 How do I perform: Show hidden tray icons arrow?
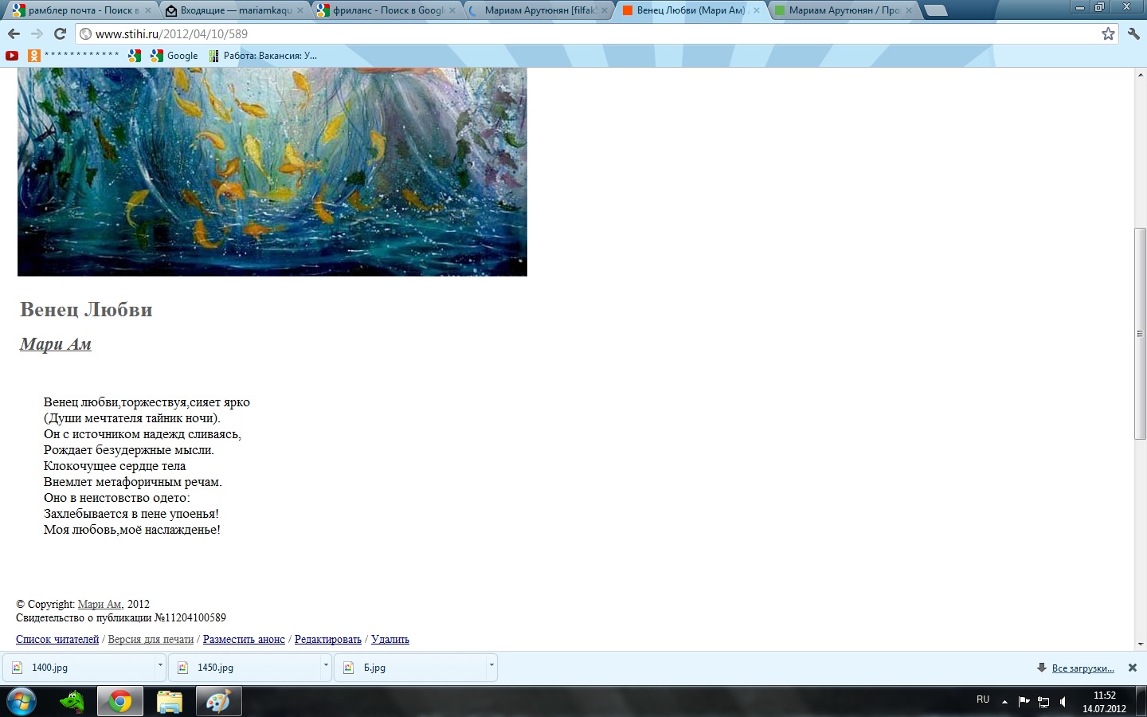click(x=1004, y=702)
